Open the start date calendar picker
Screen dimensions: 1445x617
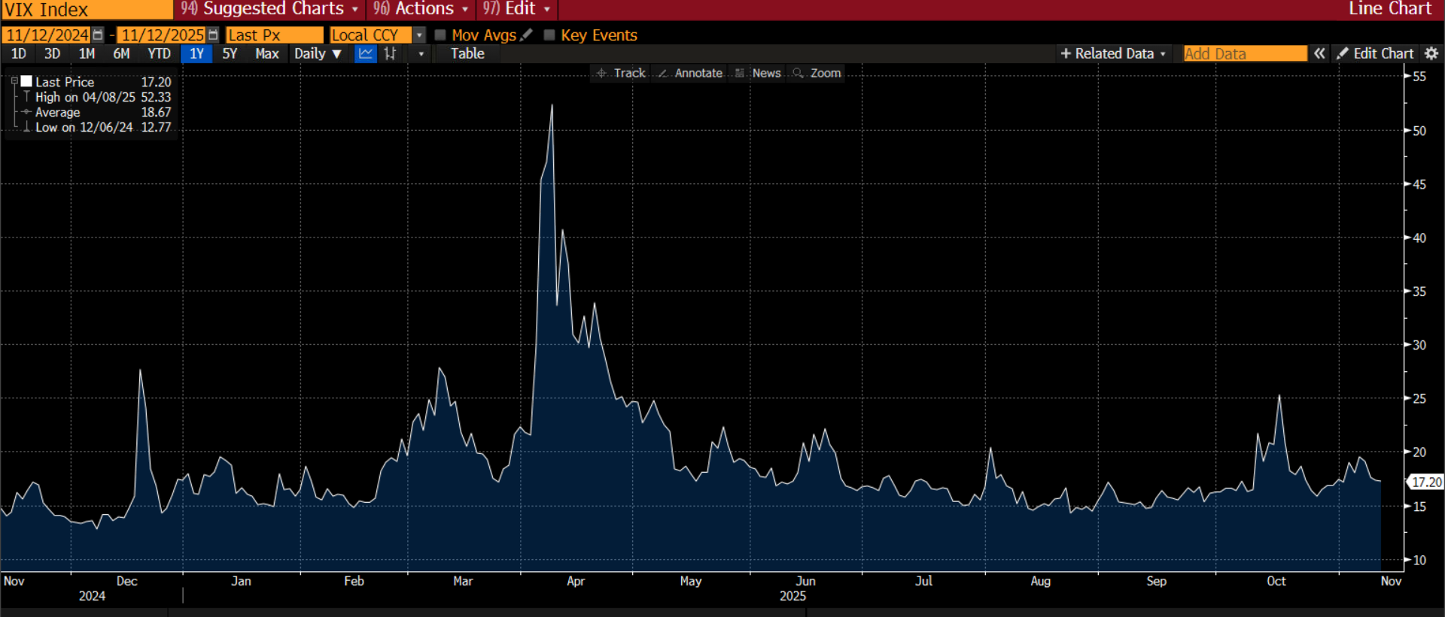click(x=98, y=35)
